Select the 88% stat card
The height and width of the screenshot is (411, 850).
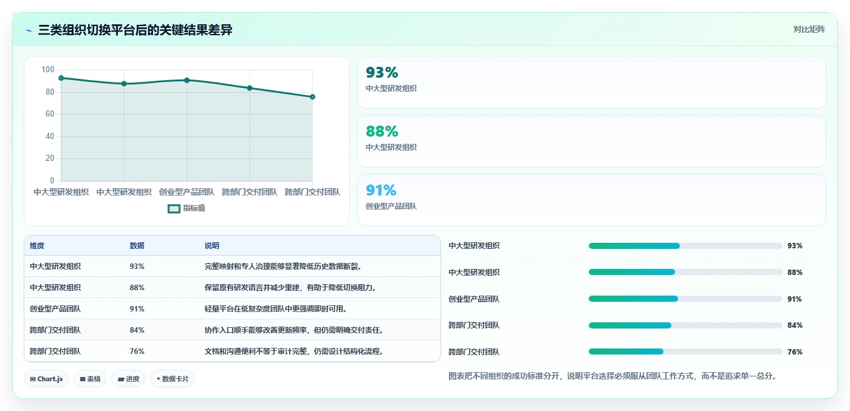coord(591,141)
